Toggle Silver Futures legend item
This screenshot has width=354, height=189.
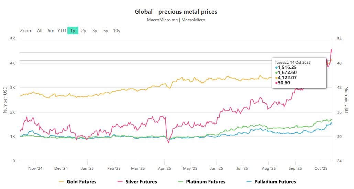[x=141, y=182]
